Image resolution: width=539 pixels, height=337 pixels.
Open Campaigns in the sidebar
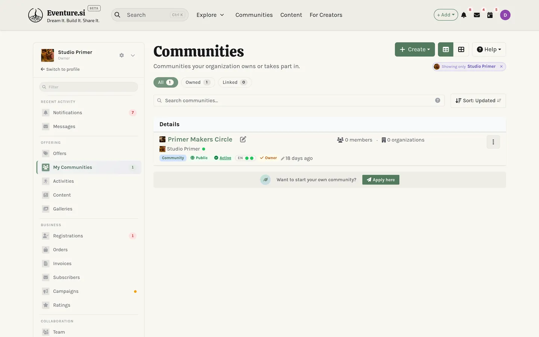point(89,291)
